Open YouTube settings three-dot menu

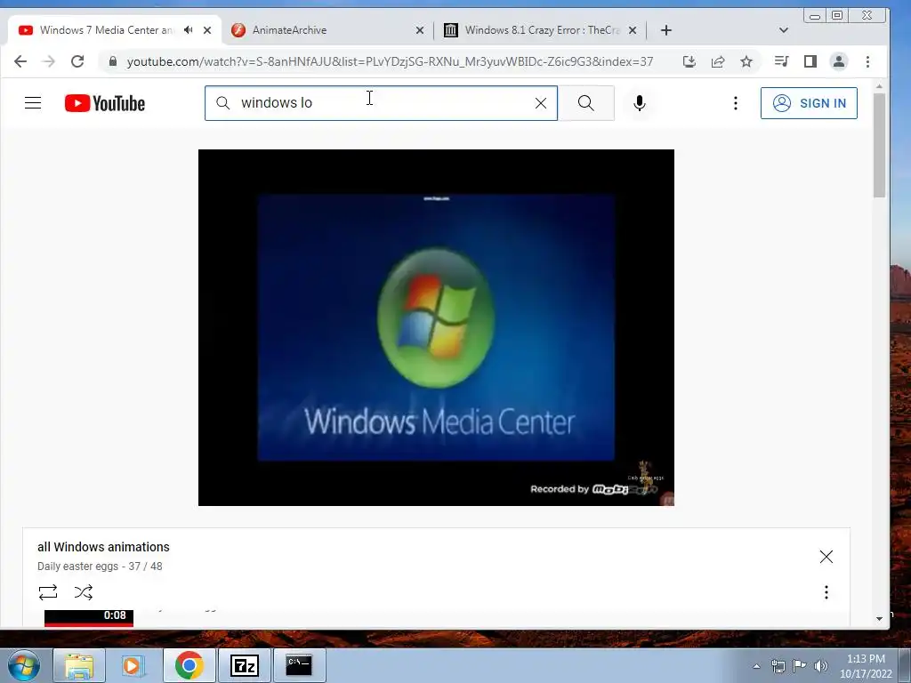point(736,103)
